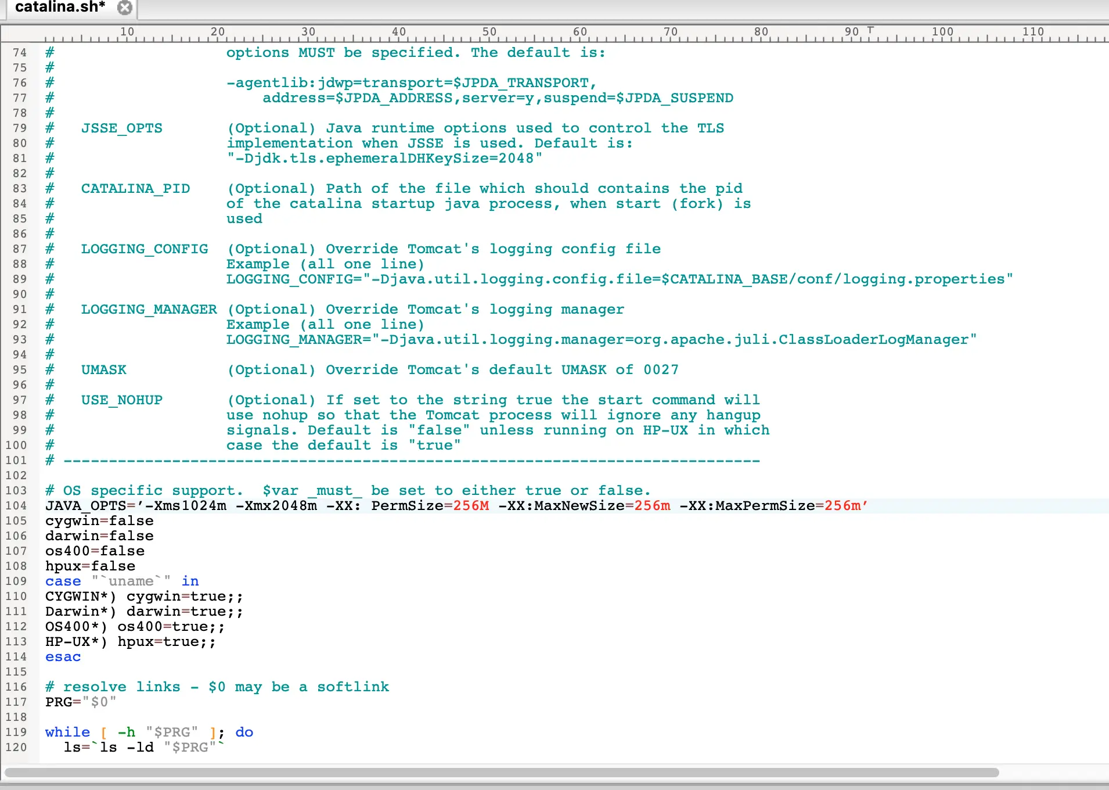The image size is (1109, 790).
Task: Click the text os400=false
Action: pos(95,551)
